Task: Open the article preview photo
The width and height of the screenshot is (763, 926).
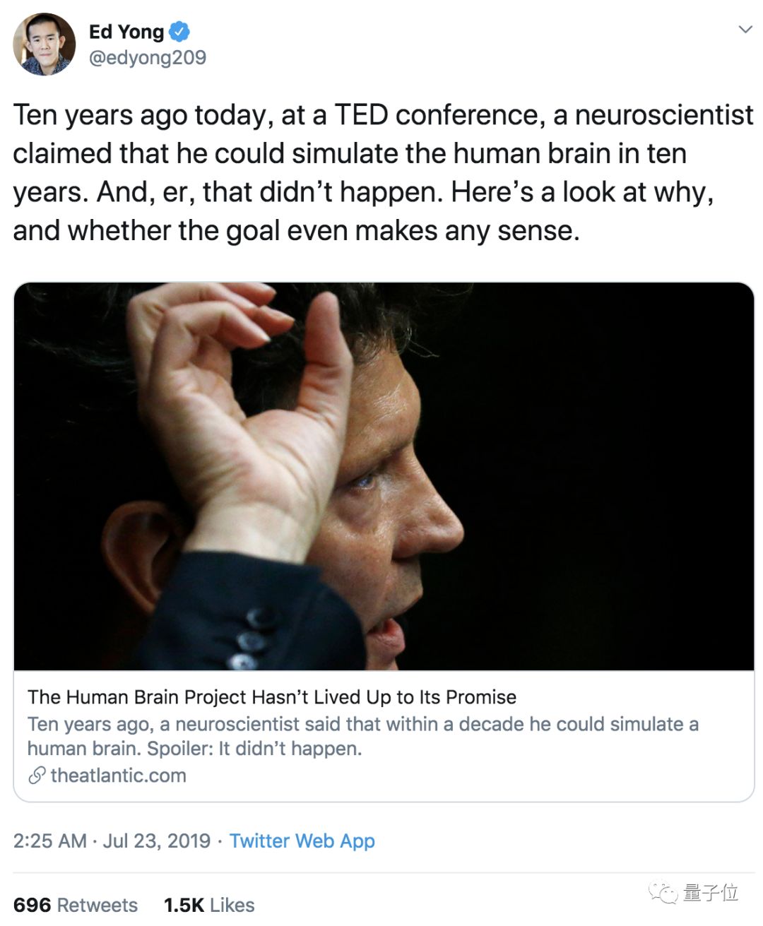Action: click(x=384, y=476)
